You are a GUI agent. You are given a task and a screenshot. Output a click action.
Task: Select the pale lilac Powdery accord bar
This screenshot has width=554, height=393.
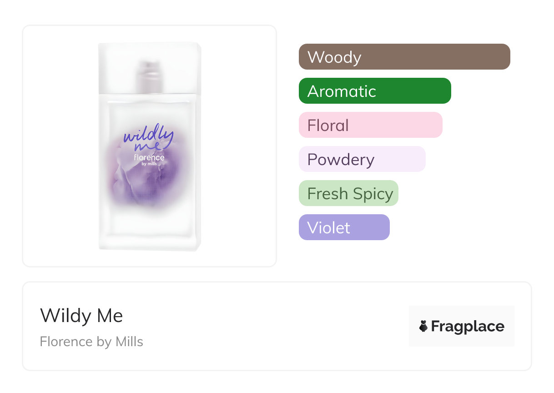coord(362,159)
